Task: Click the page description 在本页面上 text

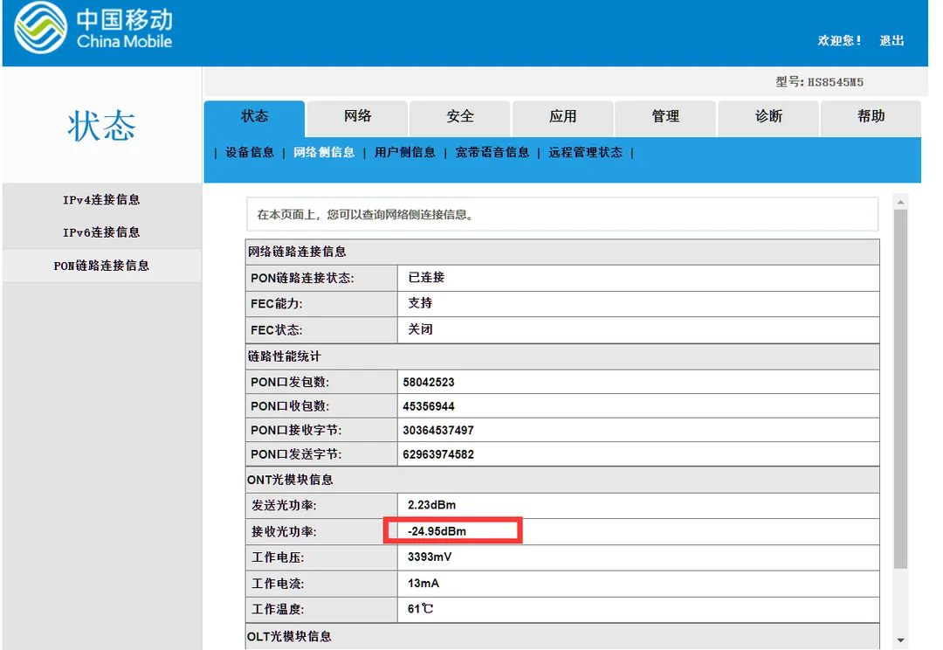Action: click(x=365, y=215)
